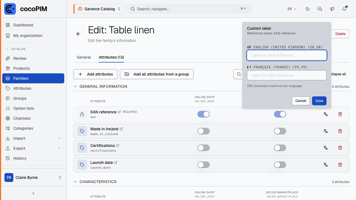Open the Garance Catalog selector
The image size is (356, 200).
(99, 9)
